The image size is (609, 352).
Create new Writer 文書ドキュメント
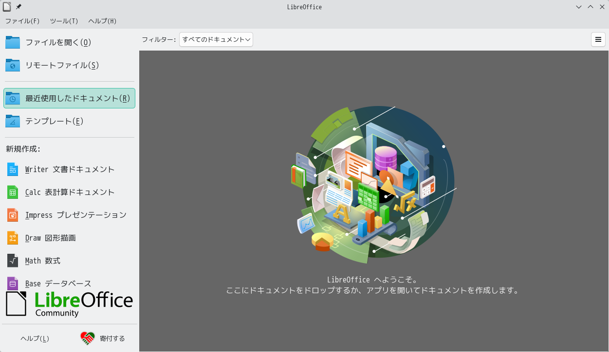(x=69, y=169)
